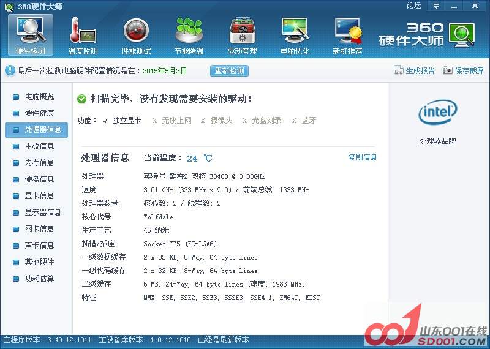Close the 360硬件大师 window
490x349 pixels.
pos(475,6)
